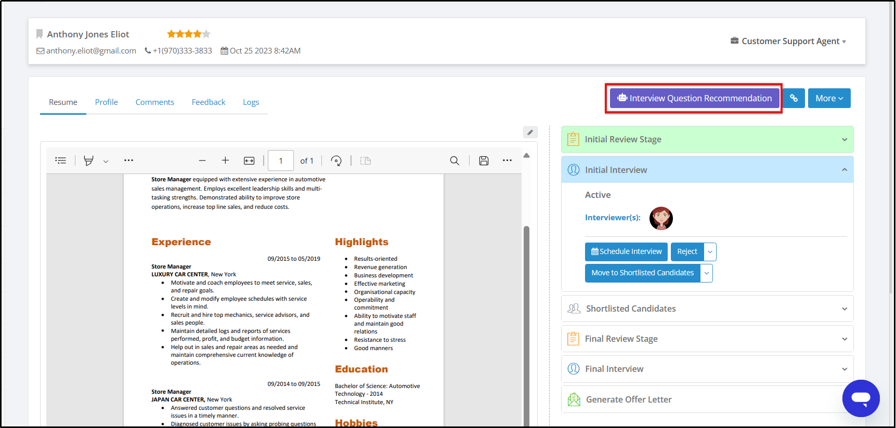The image size is (896, 428).
Task: Click the phone handset icon
Action: [x=148, y=51]
